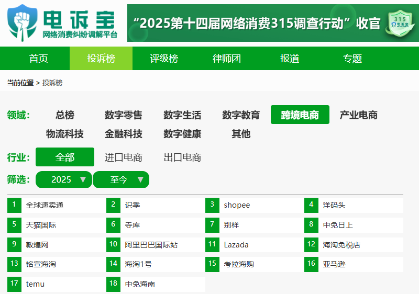Open rank 13 铭宣海淘
The image size is (419, 294).
tap(57, 264)
